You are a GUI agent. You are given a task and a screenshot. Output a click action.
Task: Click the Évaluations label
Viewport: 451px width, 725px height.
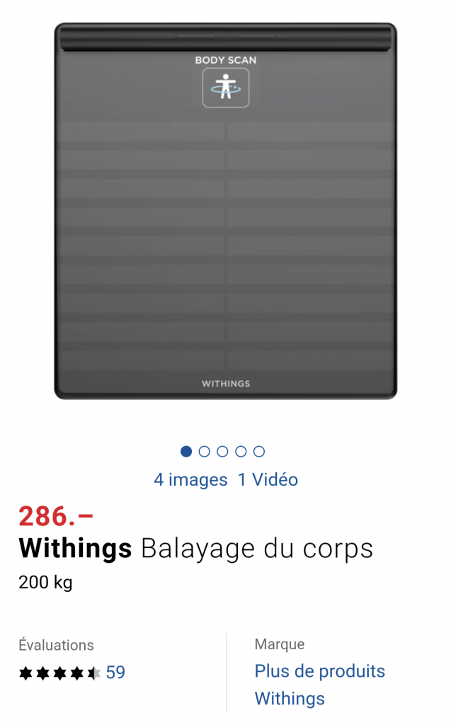pyautogui.click(x=56, y=645)
